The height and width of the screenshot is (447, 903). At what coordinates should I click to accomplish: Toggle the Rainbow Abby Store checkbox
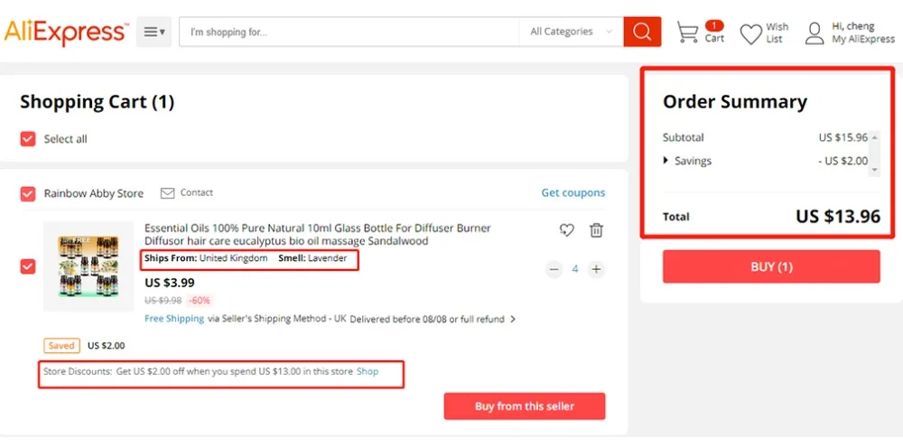click(28, 193)
